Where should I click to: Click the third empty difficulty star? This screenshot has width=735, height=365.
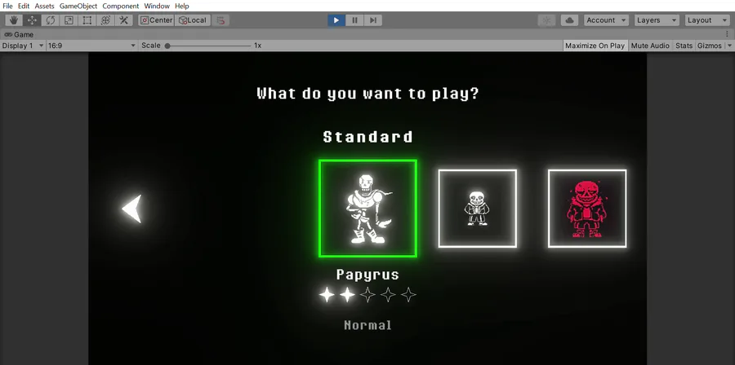coord(367,295)
